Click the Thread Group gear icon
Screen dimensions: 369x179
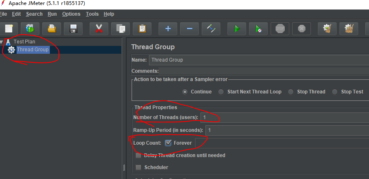point(11,50)
